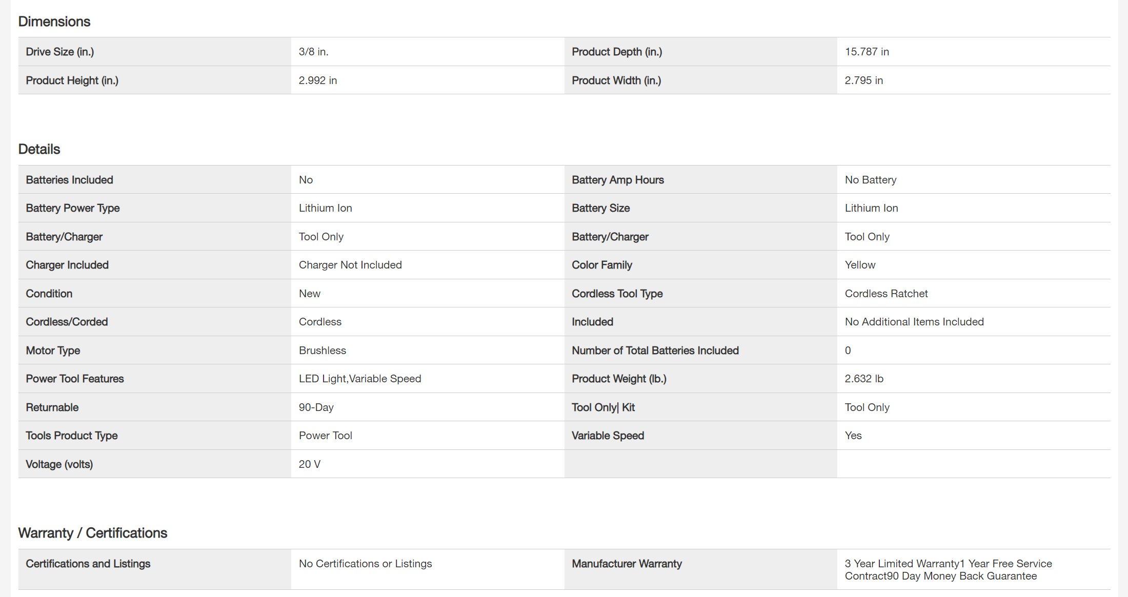Click the Brushless motor type value
Image resolution: width=1128 pixels, height=597 pixels.
pos(323,351)
